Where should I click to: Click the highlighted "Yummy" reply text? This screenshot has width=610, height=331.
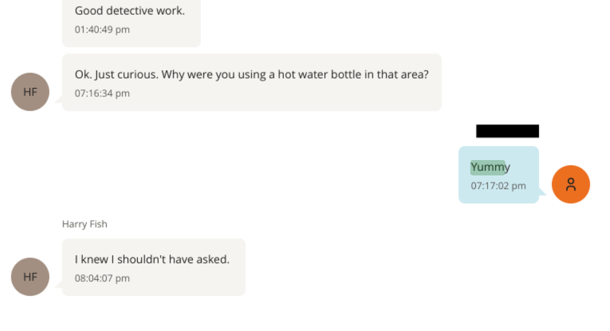click(x=490, y=167)
